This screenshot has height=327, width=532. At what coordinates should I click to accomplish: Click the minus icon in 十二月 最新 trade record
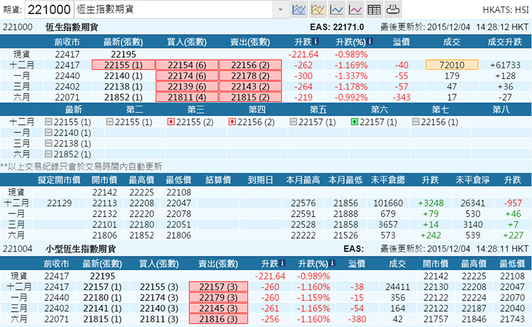pos(49,122)
